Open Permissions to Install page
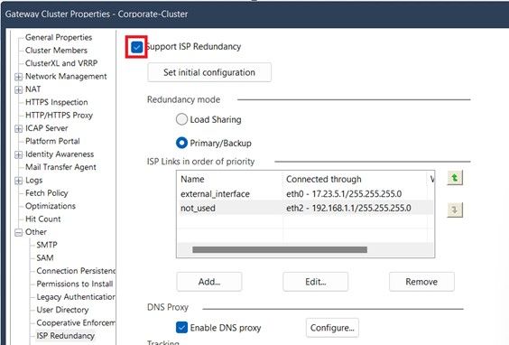 [75, 284]
